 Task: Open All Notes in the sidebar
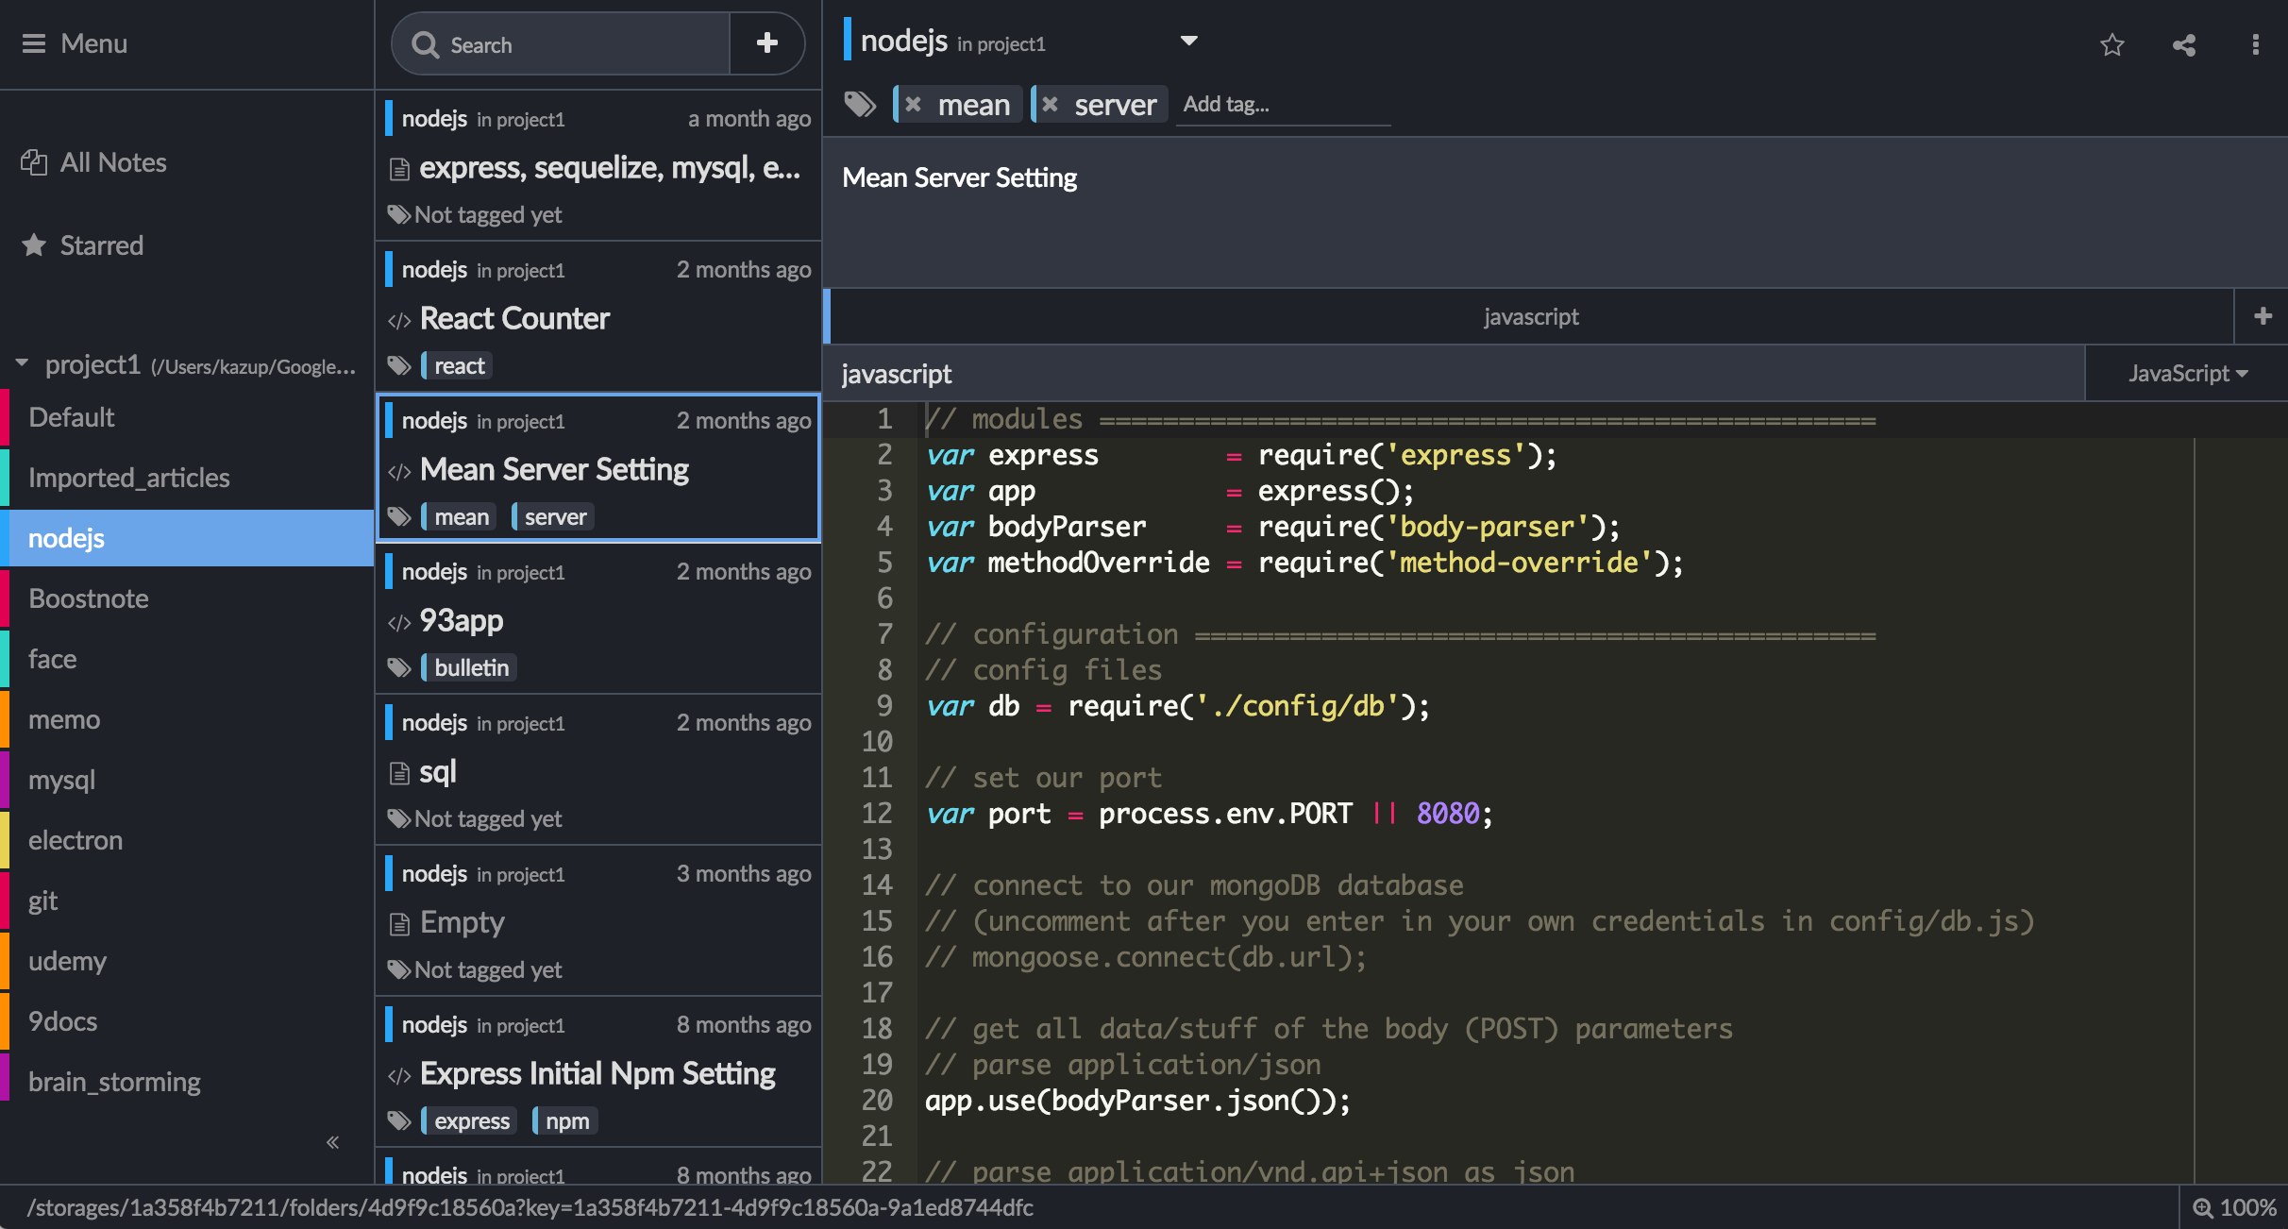[112, 162]
